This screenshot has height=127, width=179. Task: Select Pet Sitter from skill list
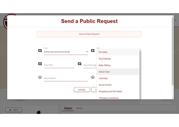(x=118, y=52)
